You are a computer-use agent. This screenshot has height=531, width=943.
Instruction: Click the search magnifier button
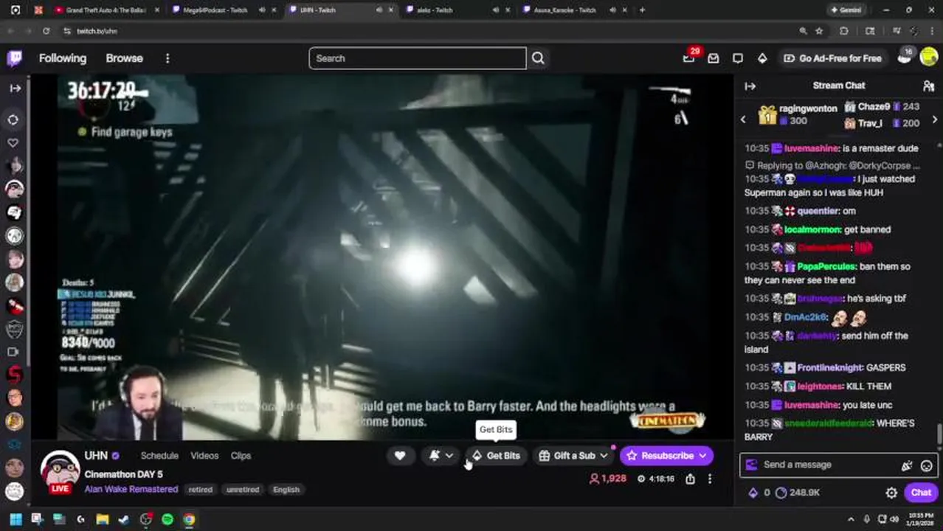538,58
